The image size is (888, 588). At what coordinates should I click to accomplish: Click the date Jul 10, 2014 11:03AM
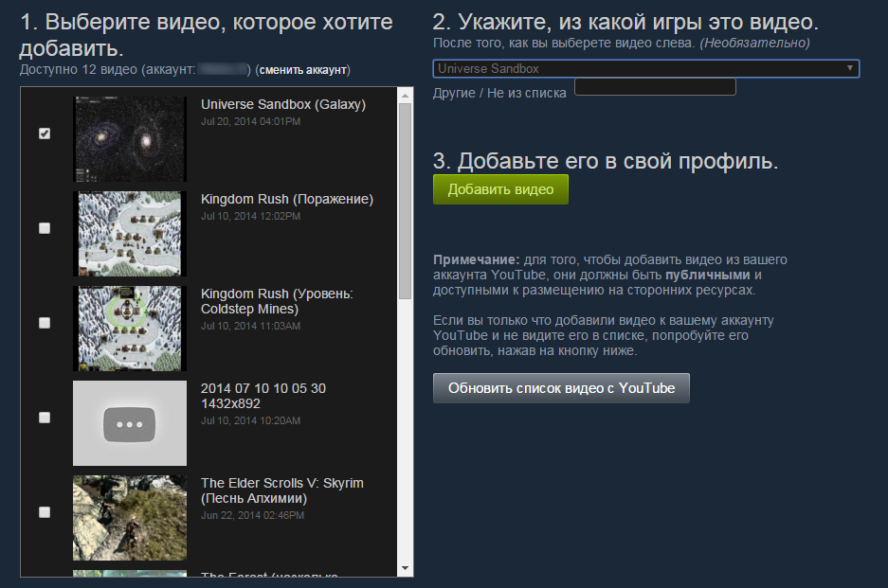251,326
